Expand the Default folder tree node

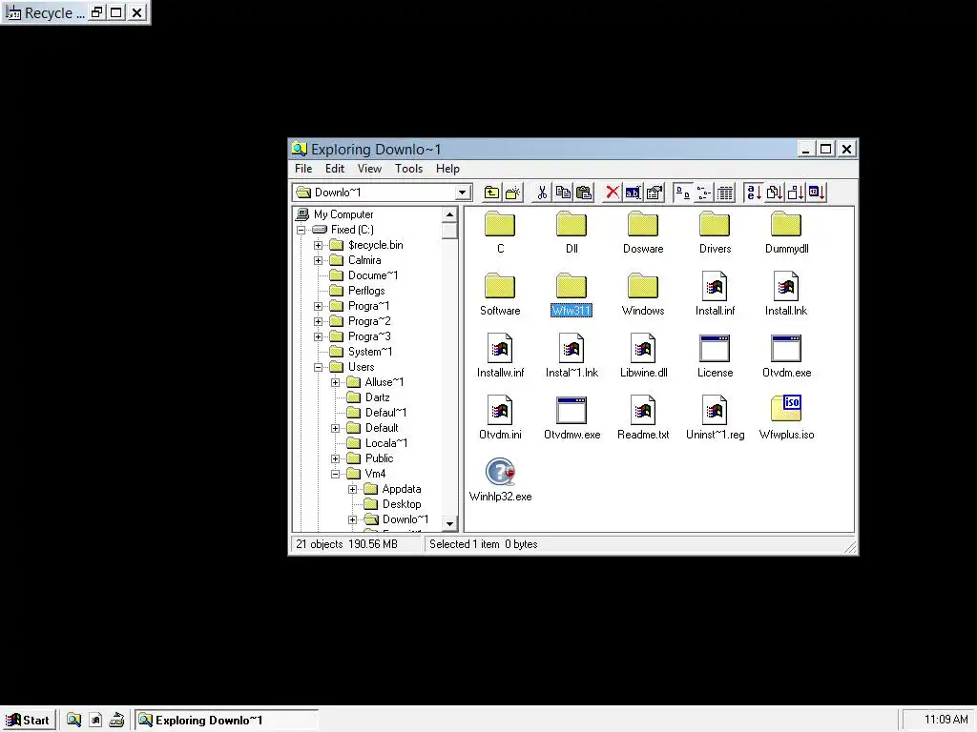[x=335, y=428]
